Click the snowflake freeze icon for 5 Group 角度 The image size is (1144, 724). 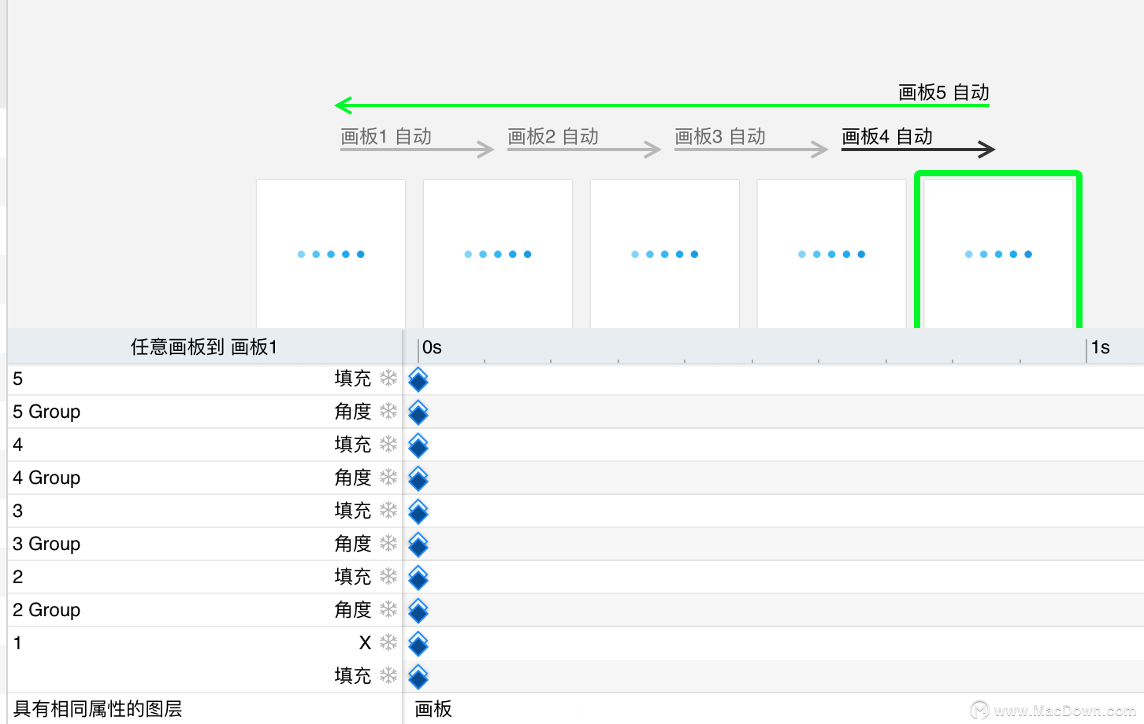tap(388, 412)
